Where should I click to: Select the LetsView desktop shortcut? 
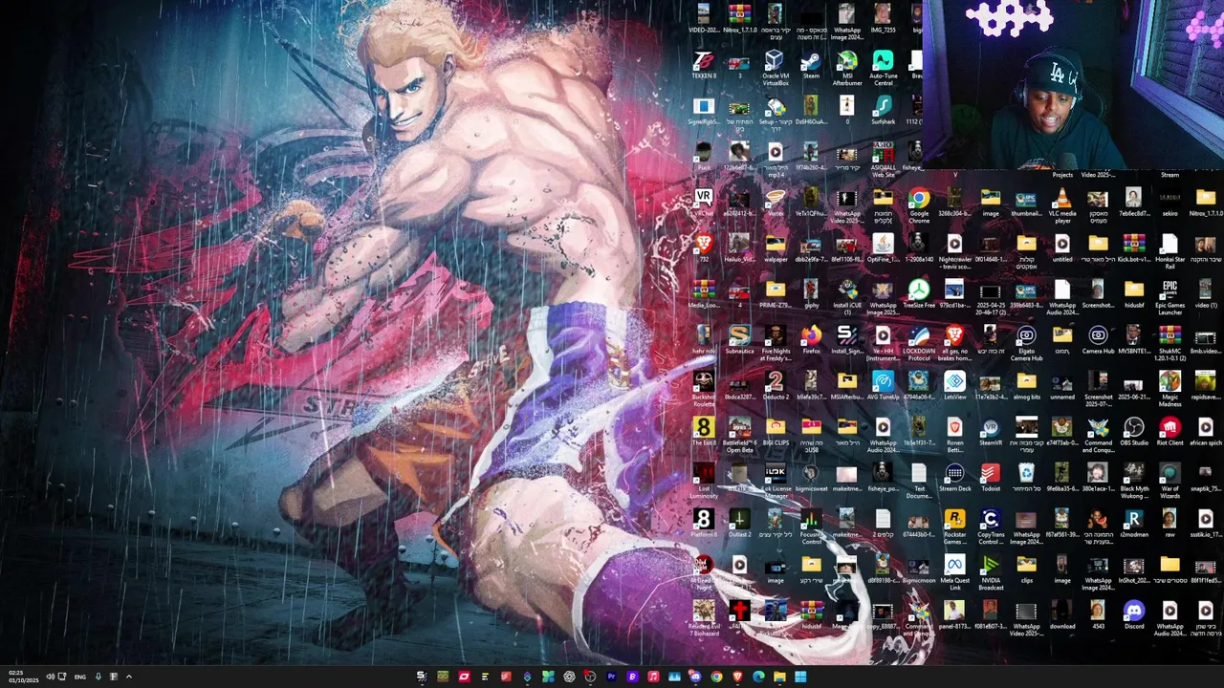954,383
